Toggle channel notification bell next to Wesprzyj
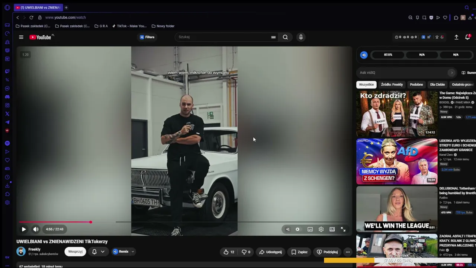 pos(94,252)
